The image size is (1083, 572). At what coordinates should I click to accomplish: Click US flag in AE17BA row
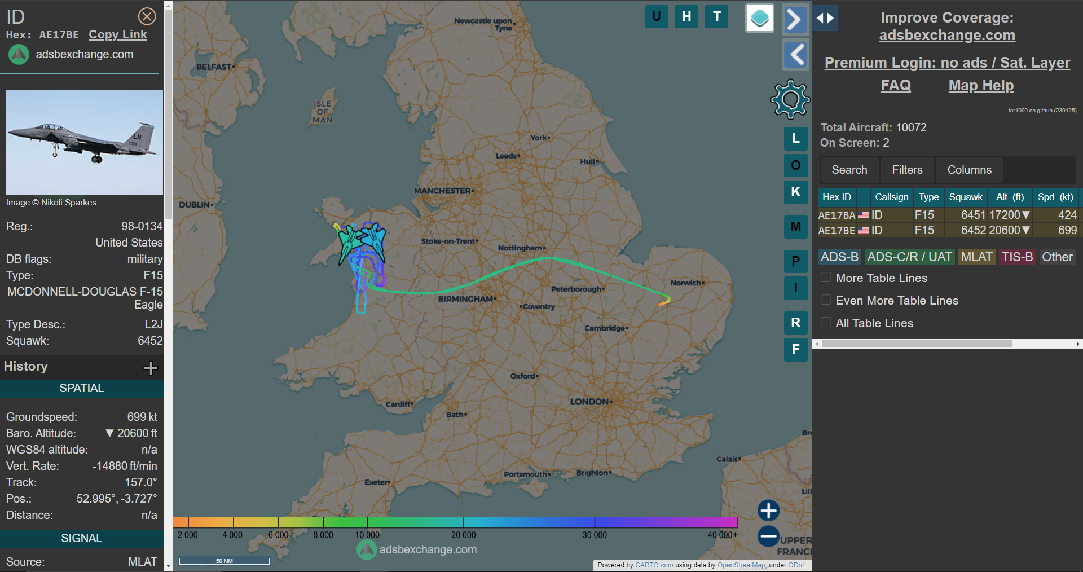pos(864,215)
